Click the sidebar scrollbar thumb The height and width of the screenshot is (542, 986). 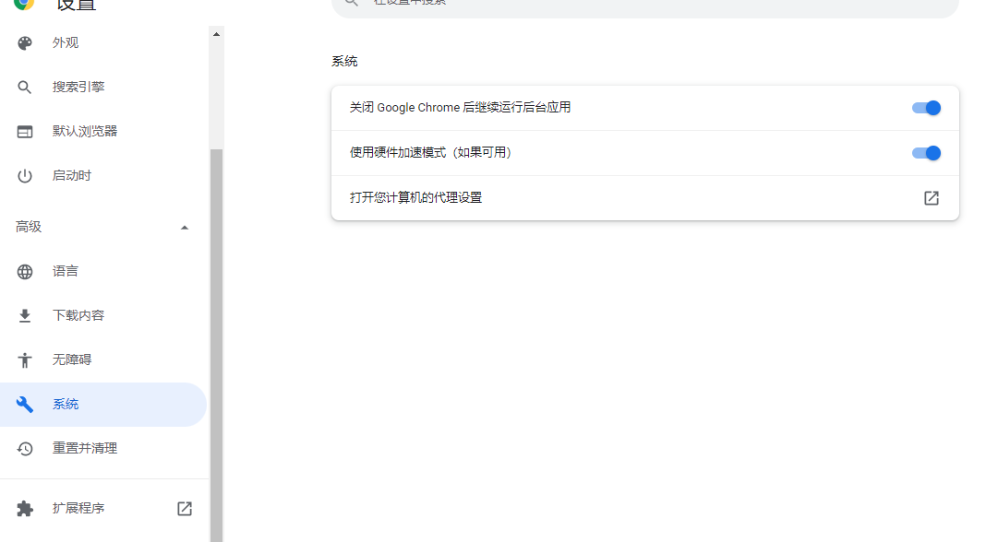216,346
